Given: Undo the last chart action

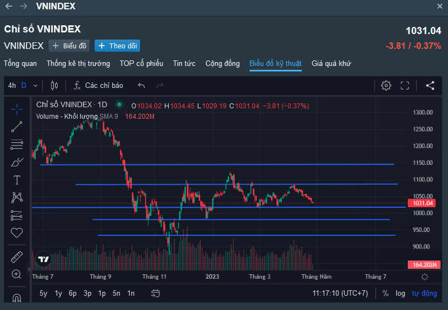Looking at the screenshot, I should coord(141,85).
